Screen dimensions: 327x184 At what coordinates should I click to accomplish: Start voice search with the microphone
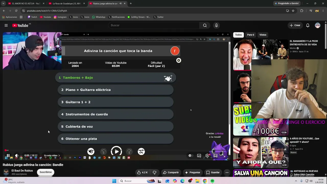(216, 25)
